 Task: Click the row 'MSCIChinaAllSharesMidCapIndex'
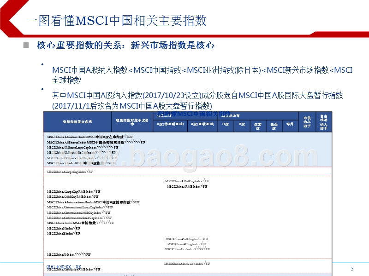[x=82, y=153]
